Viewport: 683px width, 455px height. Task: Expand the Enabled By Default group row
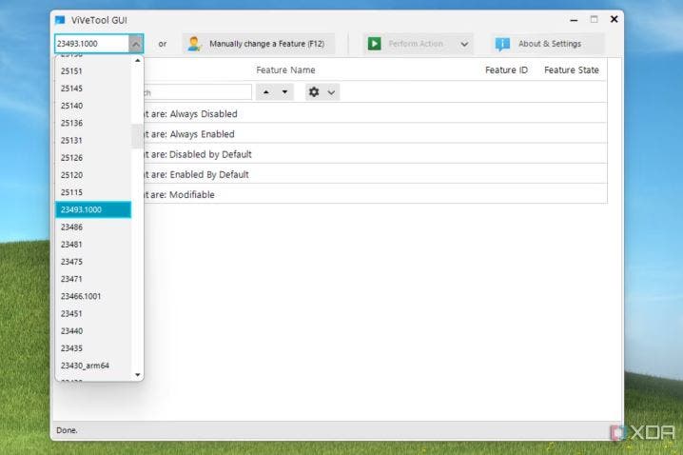[375, 174]
